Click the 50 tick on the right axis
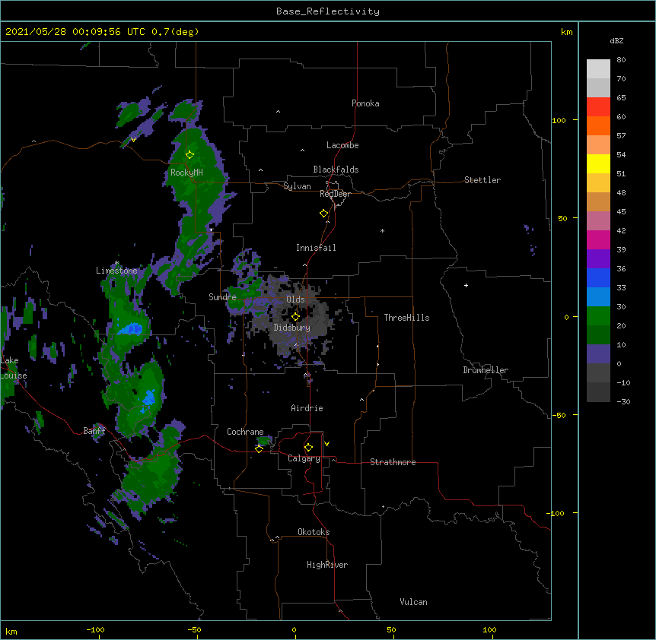 (562, 218)
